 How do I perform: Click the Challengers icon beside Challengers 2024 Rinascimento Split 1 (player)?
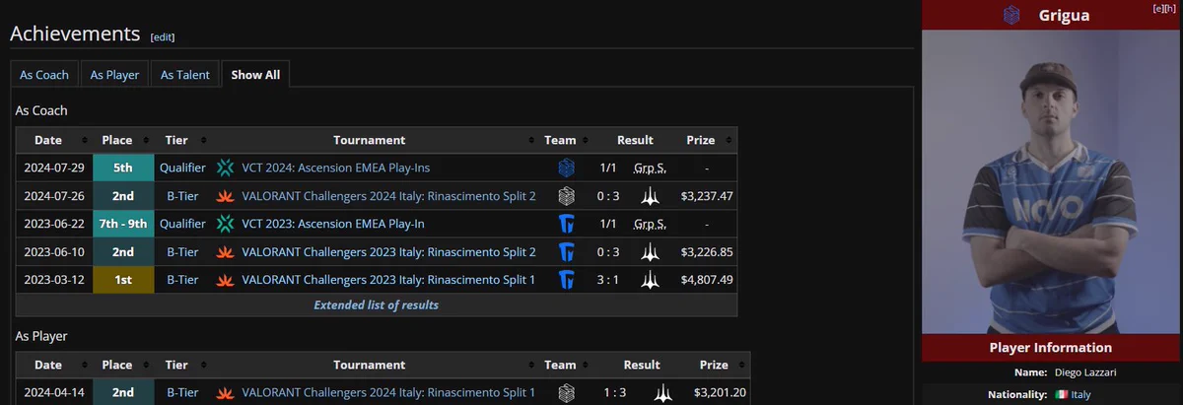(x=225, y=392)
